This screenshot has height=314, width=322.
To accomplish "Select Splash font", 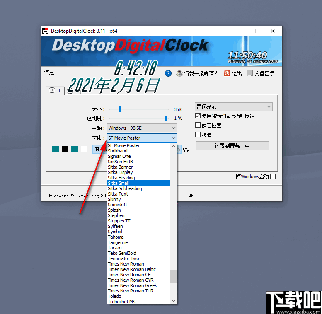I will [x=138, y=210].
